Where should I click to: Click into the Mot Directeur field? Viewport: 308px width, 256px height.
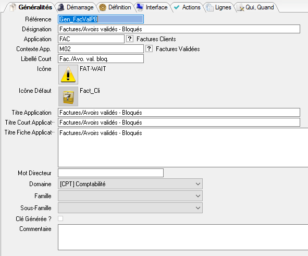110,173
